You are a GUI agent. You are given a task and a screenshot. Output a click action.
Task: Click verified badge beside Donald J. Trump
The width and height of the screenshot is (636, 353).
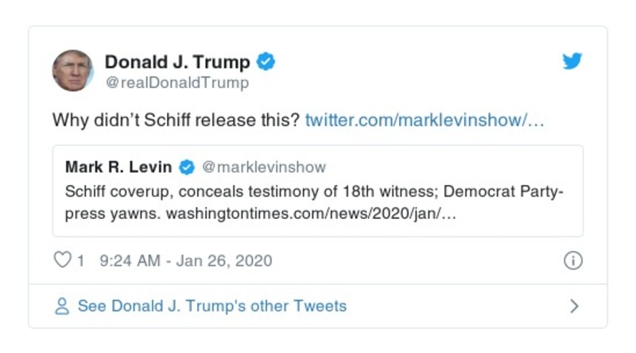267,62
